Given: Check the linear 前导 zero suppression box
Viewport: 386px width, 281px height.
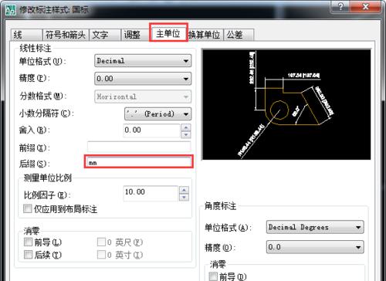Looking at the screenshot, I should coord(28,242).
